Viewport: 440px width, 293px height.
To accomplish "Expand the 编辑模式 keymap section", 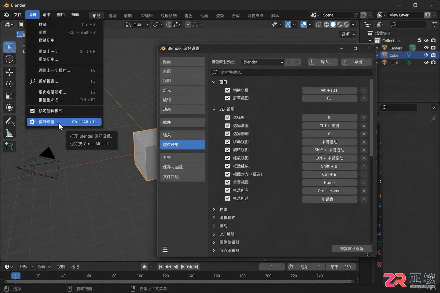I will click(x=214, y=218).
